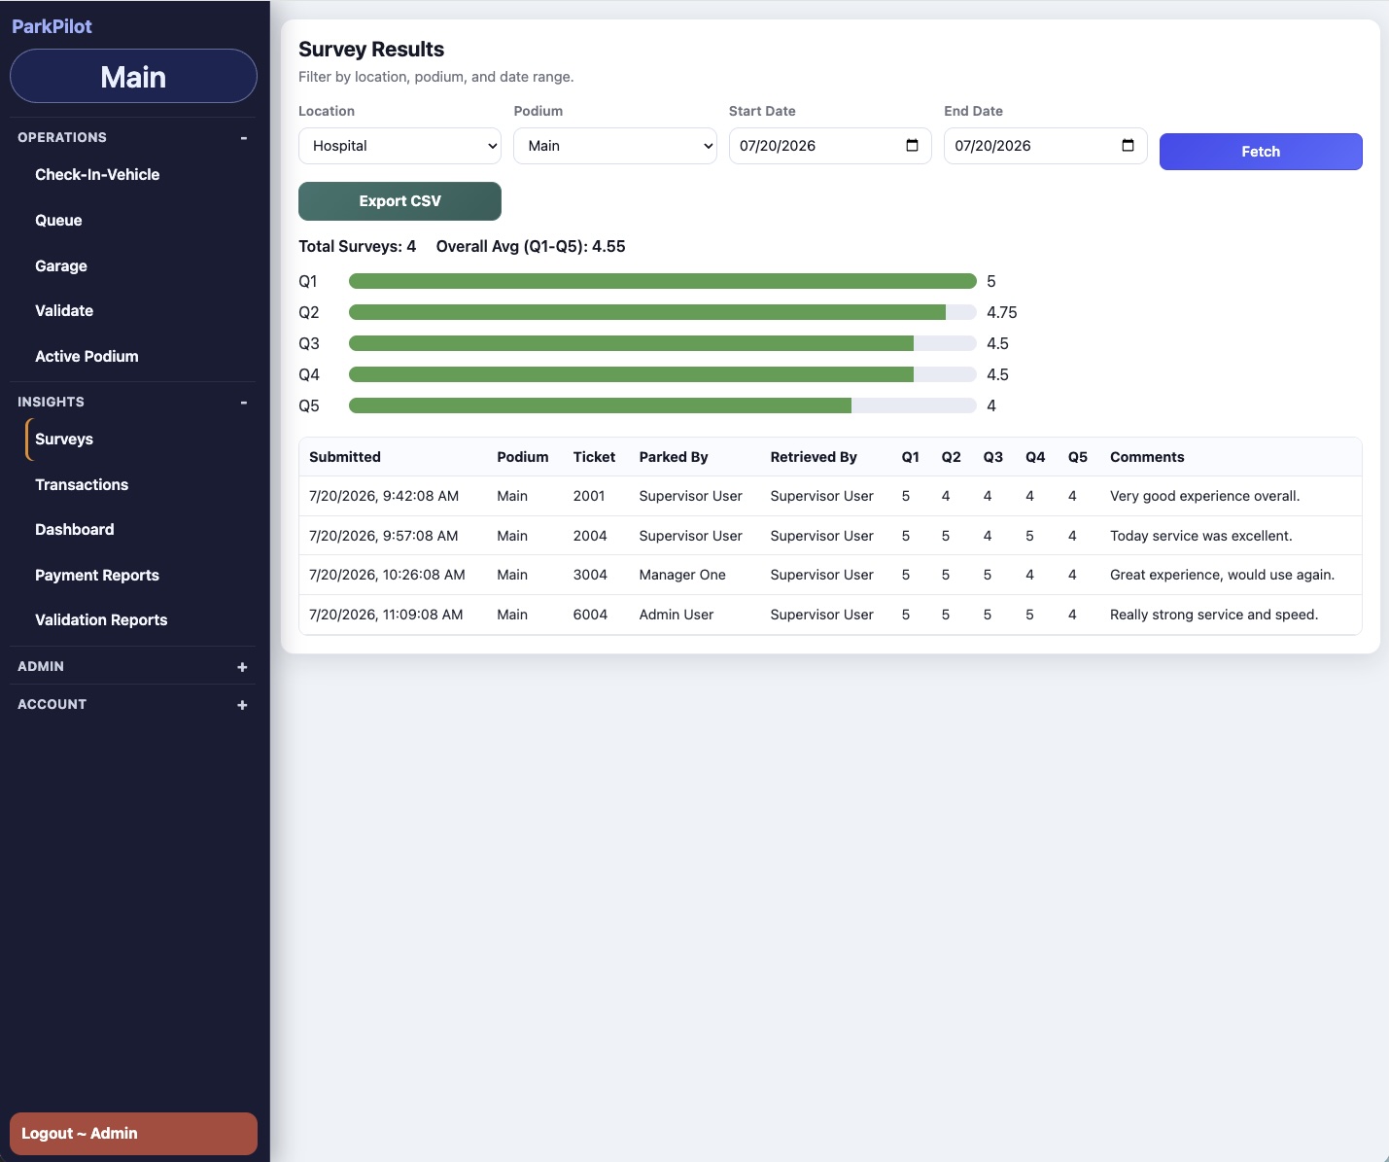The image size is (1389, 1162).
Task: Click the Main podium button in sidebar
Action: tap(133, 77)
